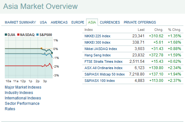Click the Index column header
185x122 pixels.
[x=89, y=30]
